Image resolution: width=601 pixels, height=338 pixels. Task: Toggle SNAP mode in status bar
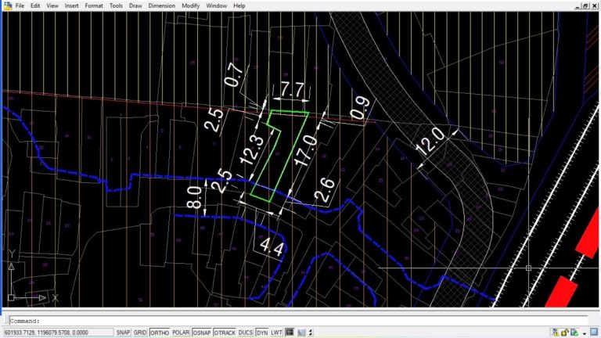(x=123, y=333)
